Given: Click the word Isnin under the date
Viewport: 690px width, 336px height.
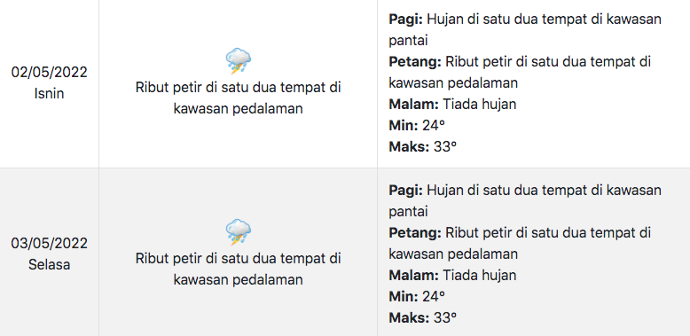Looking at the screenshot, I should (x=50, y=94).
